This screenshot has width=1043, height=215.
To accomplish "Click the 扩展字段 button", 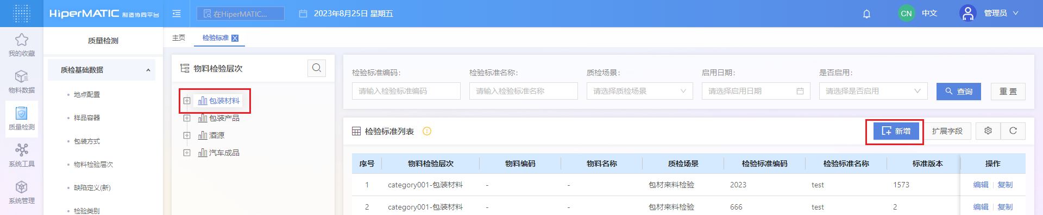I will point(947,131).
